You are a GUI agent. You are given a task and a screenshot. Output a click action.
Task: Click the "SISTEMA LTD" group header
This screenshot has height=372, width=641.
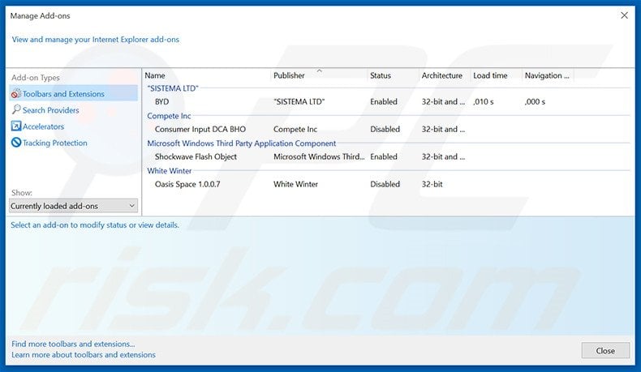pos(173,88)
